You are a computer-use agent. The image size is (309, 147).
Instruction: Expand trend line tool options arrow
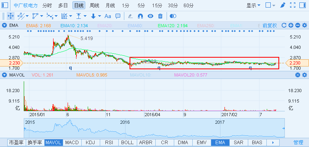pyautogui.click(x=27, y=16)
